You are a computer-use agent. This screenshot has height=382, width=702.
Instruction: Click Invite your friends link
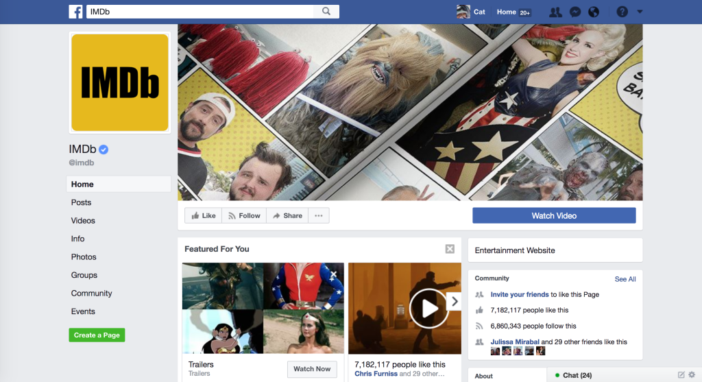point(520,294)
